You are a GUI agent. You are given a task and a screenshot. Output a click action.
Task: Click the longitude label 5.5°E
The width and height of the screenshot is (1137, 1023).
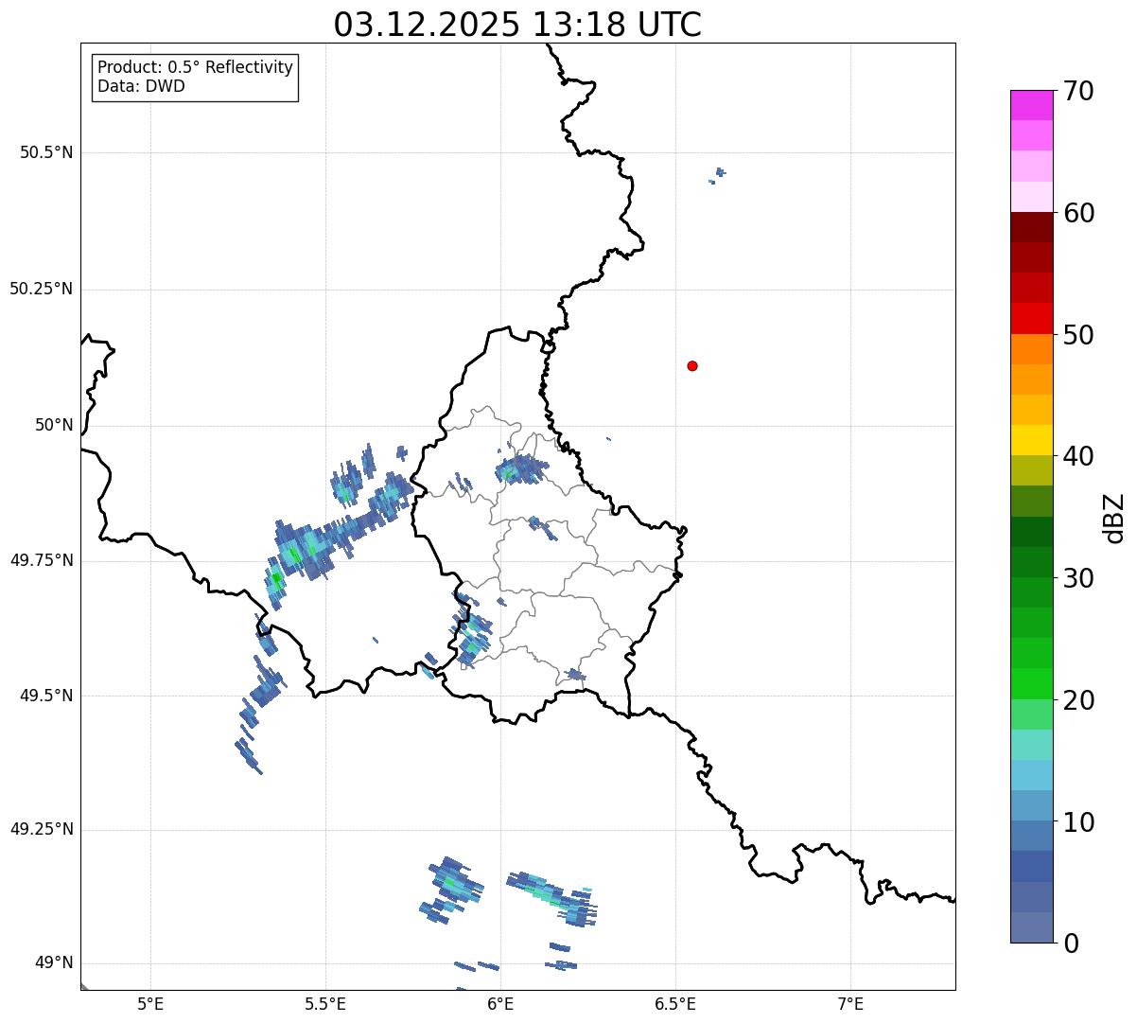pyautogui.click(x=325, y=1003)
